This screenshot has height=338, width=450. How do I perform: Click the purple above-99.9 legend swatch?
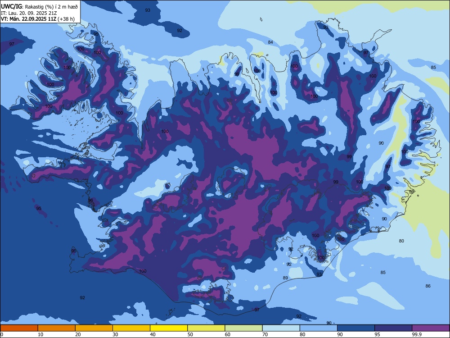click(x=431, y=328)
